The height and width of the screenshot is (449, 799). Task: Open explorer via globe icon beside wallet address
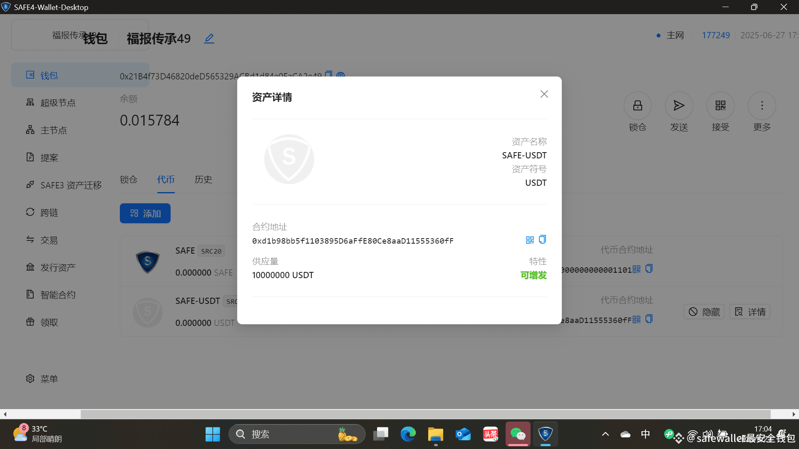pyautogui.click(x=340, y=75)
